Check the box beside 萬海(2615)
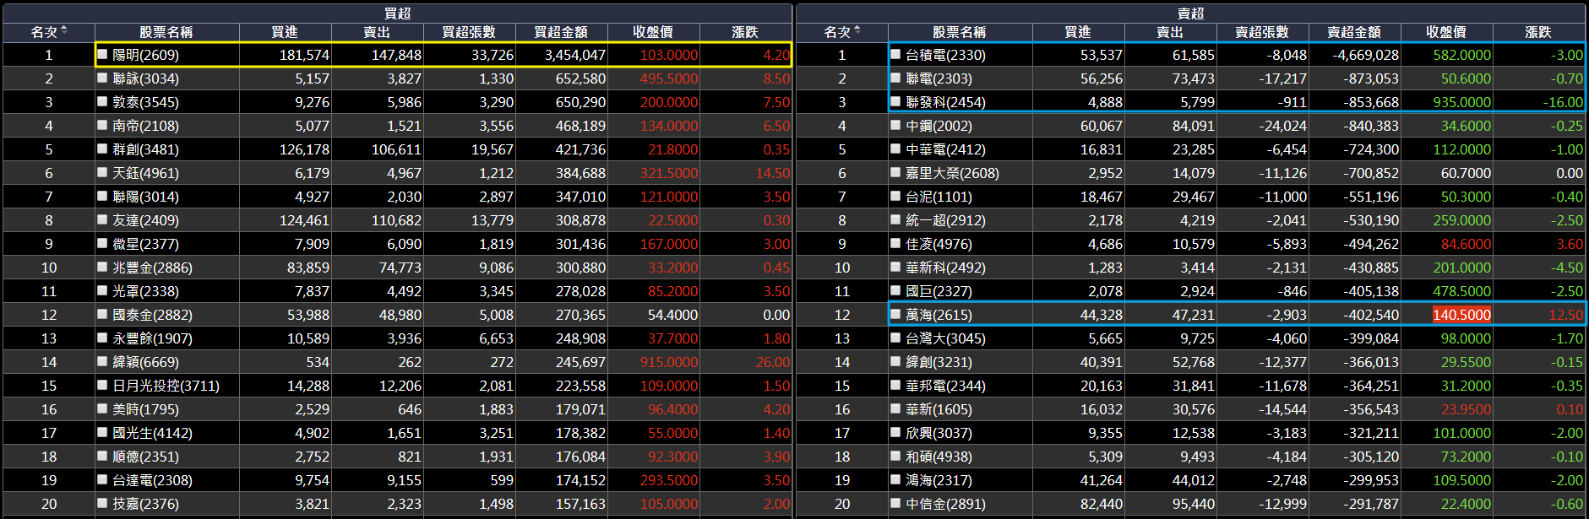The width and height of the screenshot is (1589, 519). 895,314
